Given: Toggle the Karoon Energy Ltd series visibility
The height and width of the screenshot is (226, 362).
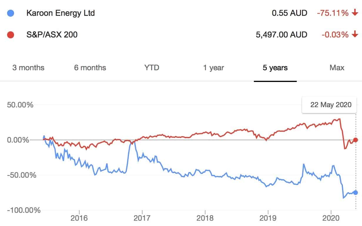Looking at the screenshot, I should click(x=61, y=13).
